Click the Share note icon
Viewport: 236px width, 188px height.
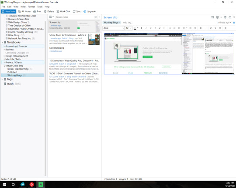218,17
